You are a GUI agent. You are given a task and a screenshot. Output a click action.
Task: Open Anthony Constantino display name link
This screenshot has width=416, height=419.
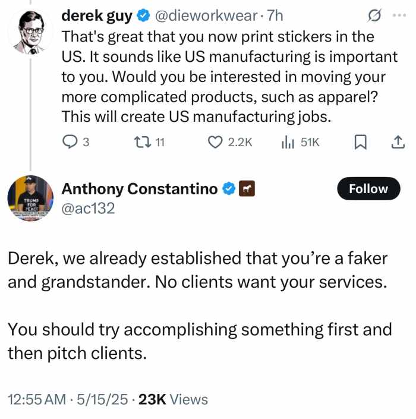140,189
